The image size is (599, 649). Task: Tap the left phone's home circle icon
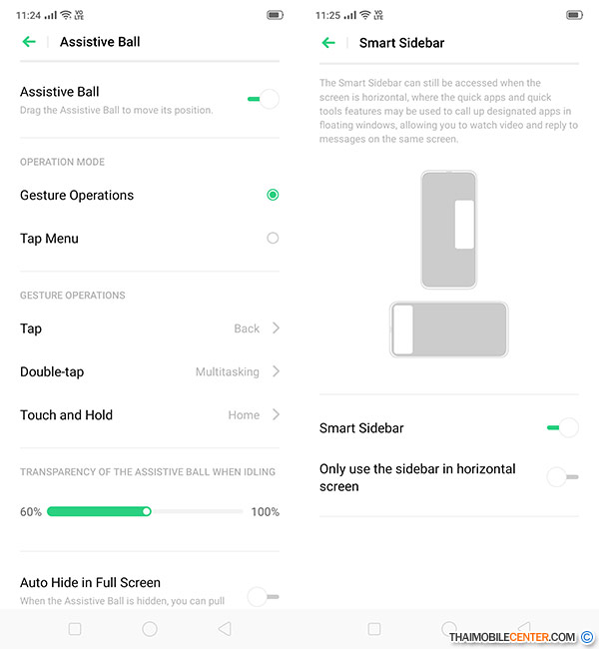tap(150, 629)
